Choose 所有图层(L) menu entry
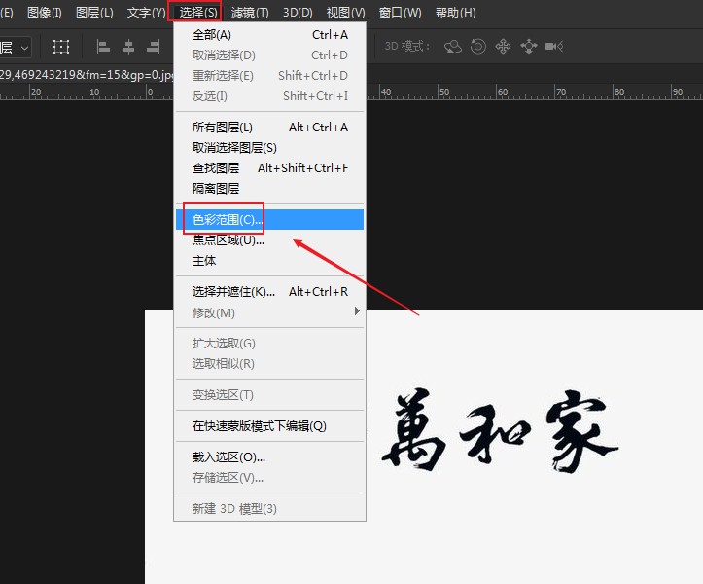703x584 pixels. 270,128
